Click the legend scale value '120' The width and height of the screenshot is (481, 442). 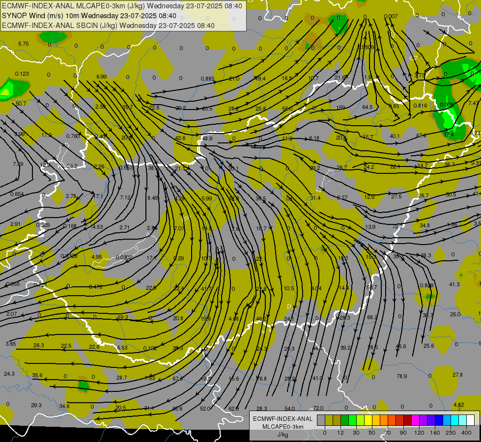click(419, 433)
